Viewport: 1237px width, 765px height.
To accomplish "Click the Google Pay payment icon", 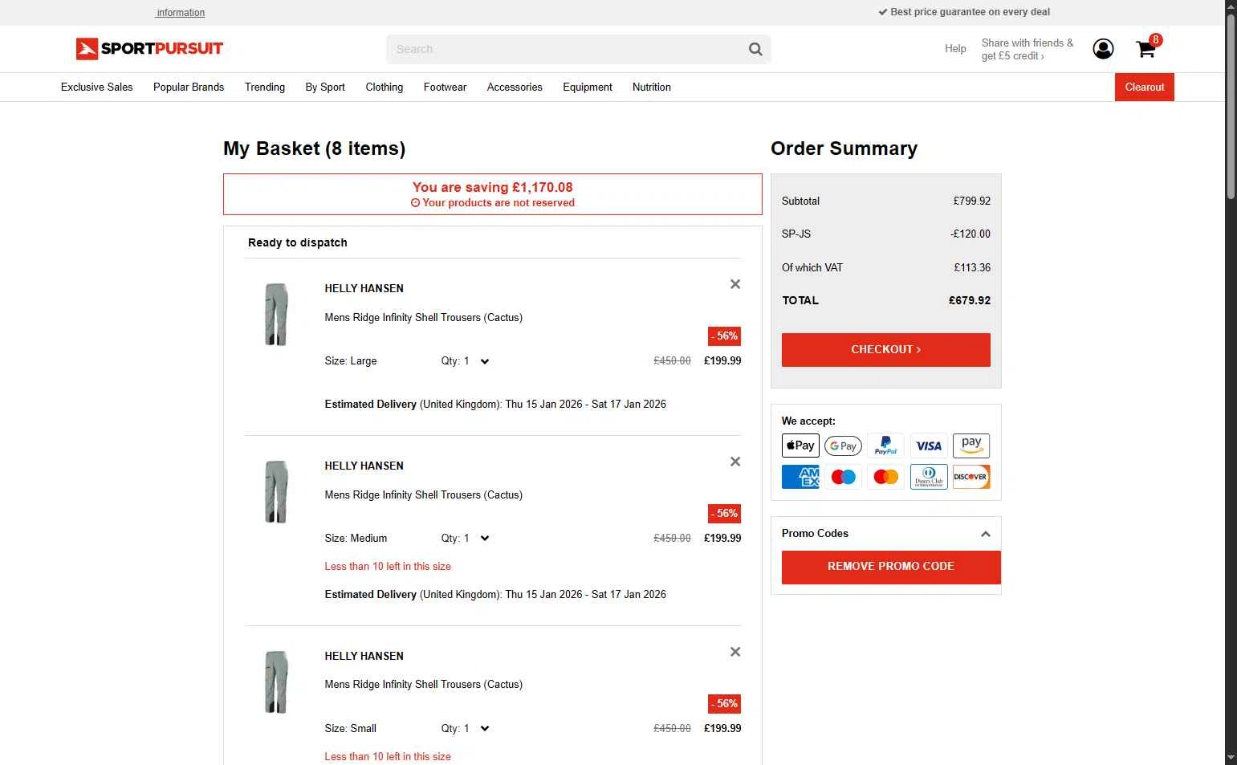I will pyautogui.click(x=843, y=446).
